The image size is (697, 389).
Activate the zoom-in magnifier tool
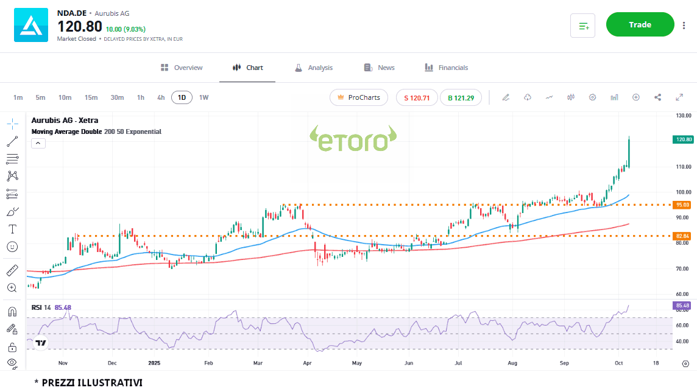point(12,288)
